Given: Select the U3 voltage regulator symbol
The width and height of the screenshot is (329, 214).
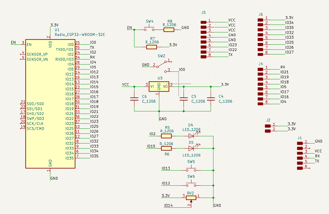Looking at the screenshot, I should click(159, 87).
